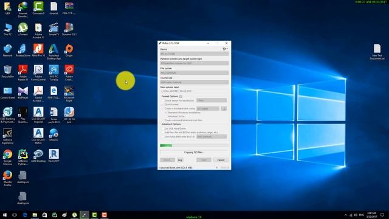Open the Device dropdown in Rufus
Viewport: 389px width, 219px height.
(x=194, y=54)
